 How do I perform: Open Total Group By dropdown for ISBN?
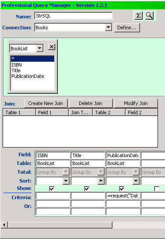[66, 172]
